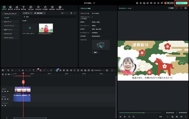Open the audio mixer icon on toolbar
Screen dimensions: 189x119
[x=82, y=70]
